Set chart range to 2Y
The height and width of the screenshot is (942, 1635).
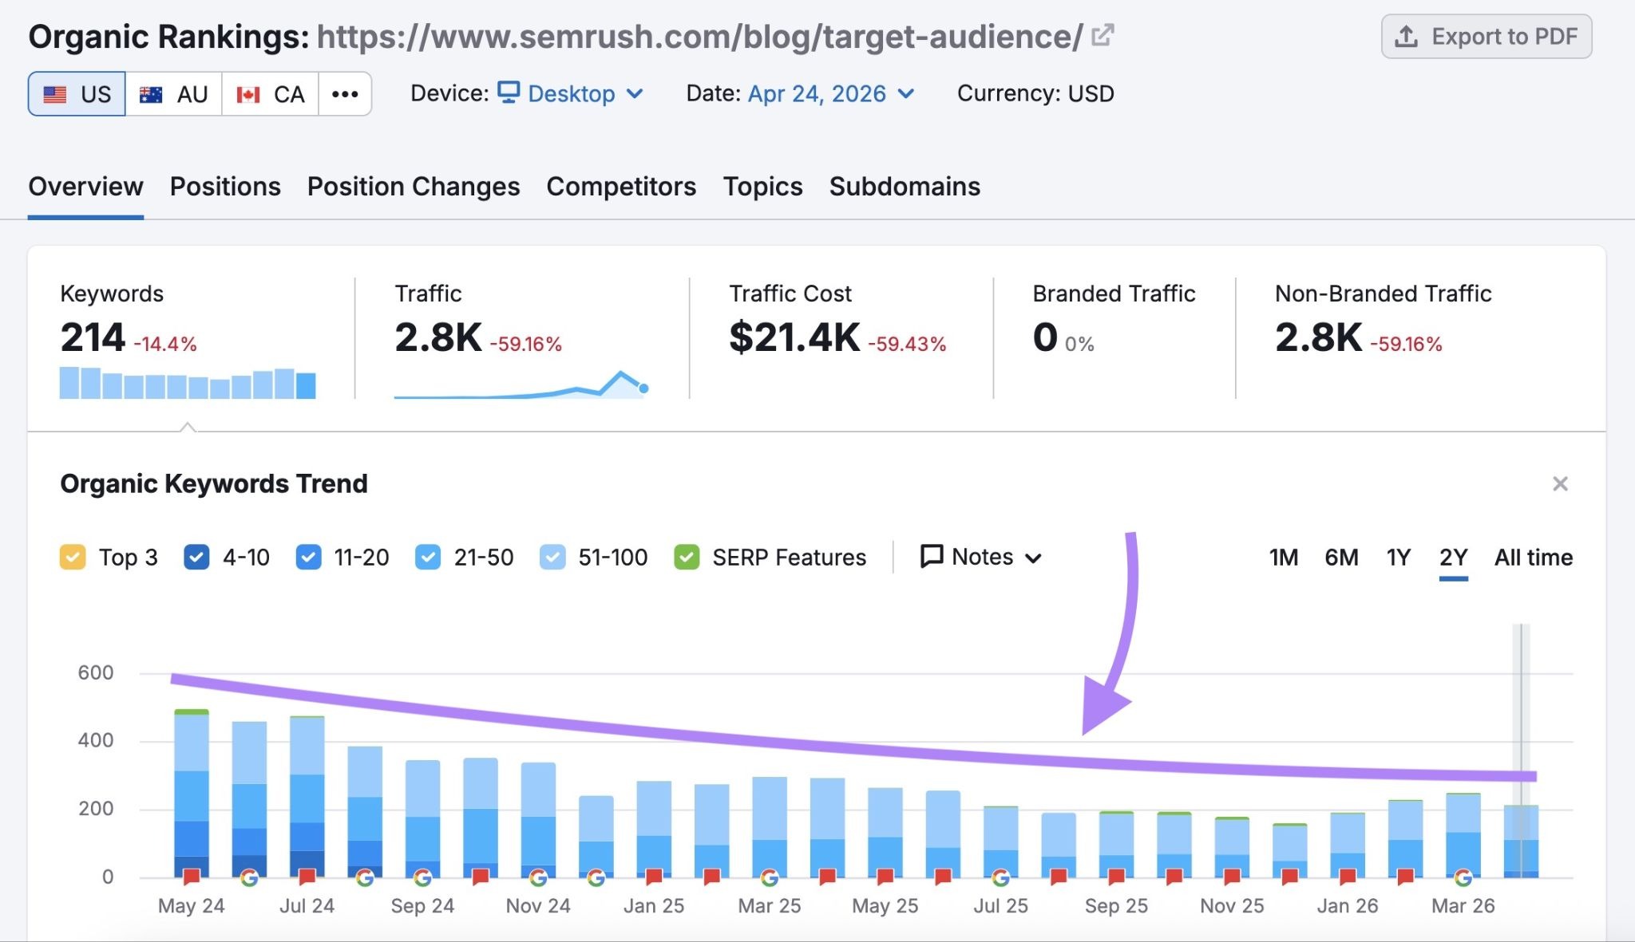pyautogui.click(x=1454, y=558)
